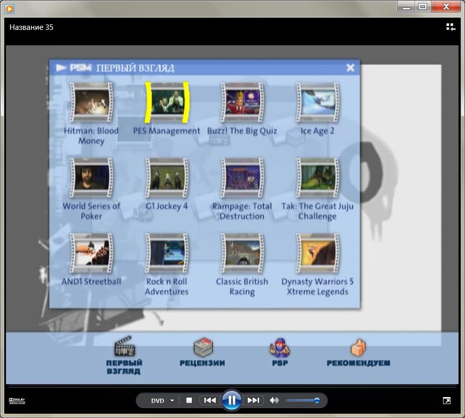Viewport: 465px width, 418px height.
Task: Maximize the media player window
Action: 423,6
